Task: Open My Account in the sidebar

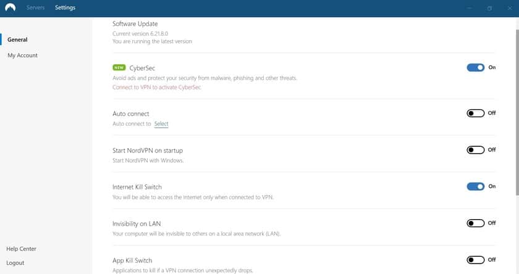Action: coord(22,56)
